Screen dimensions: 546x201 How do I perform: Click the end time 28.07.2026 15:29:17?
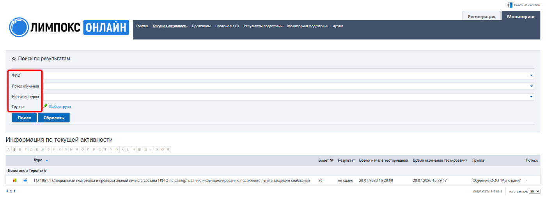(430, 181)
